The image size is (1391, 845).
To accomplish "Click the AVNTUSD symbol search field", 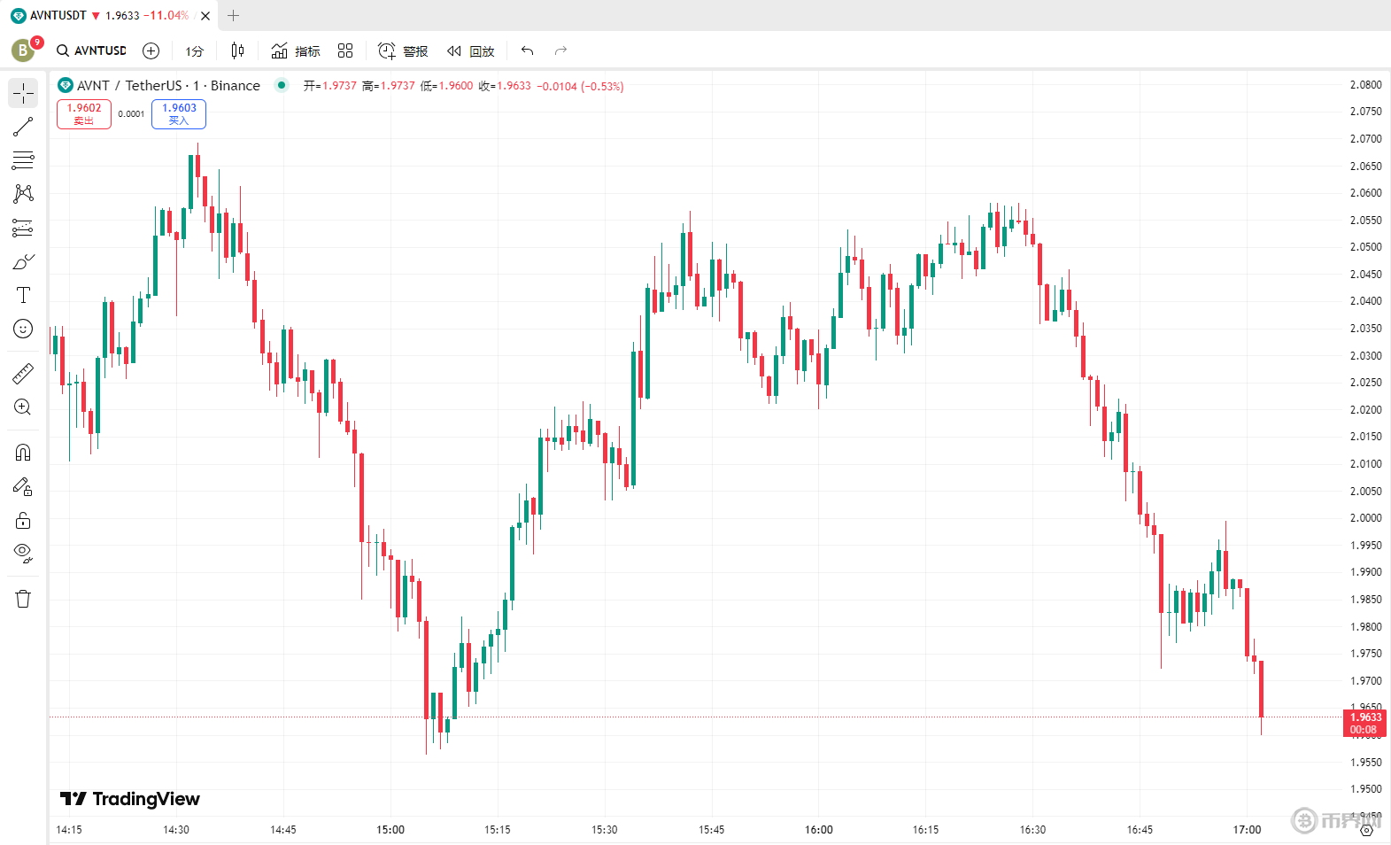I will [92, 50].
